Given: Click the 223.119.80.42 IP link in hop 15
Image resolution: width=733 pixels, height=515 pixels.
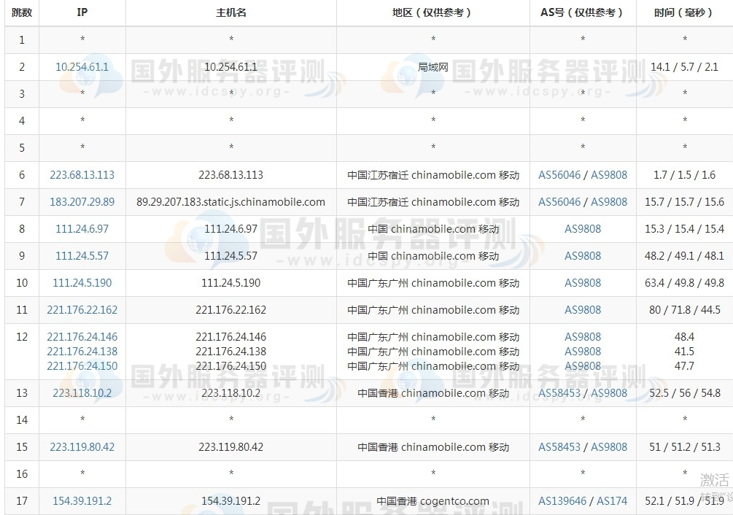Looking at the screenshot, I should (82, 447).
